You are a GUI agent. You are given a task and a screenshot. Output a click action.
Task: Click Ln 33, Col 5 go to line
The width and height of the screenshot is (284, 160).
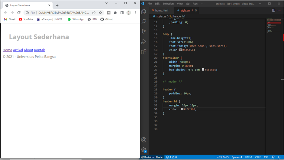tap(222, 157)
